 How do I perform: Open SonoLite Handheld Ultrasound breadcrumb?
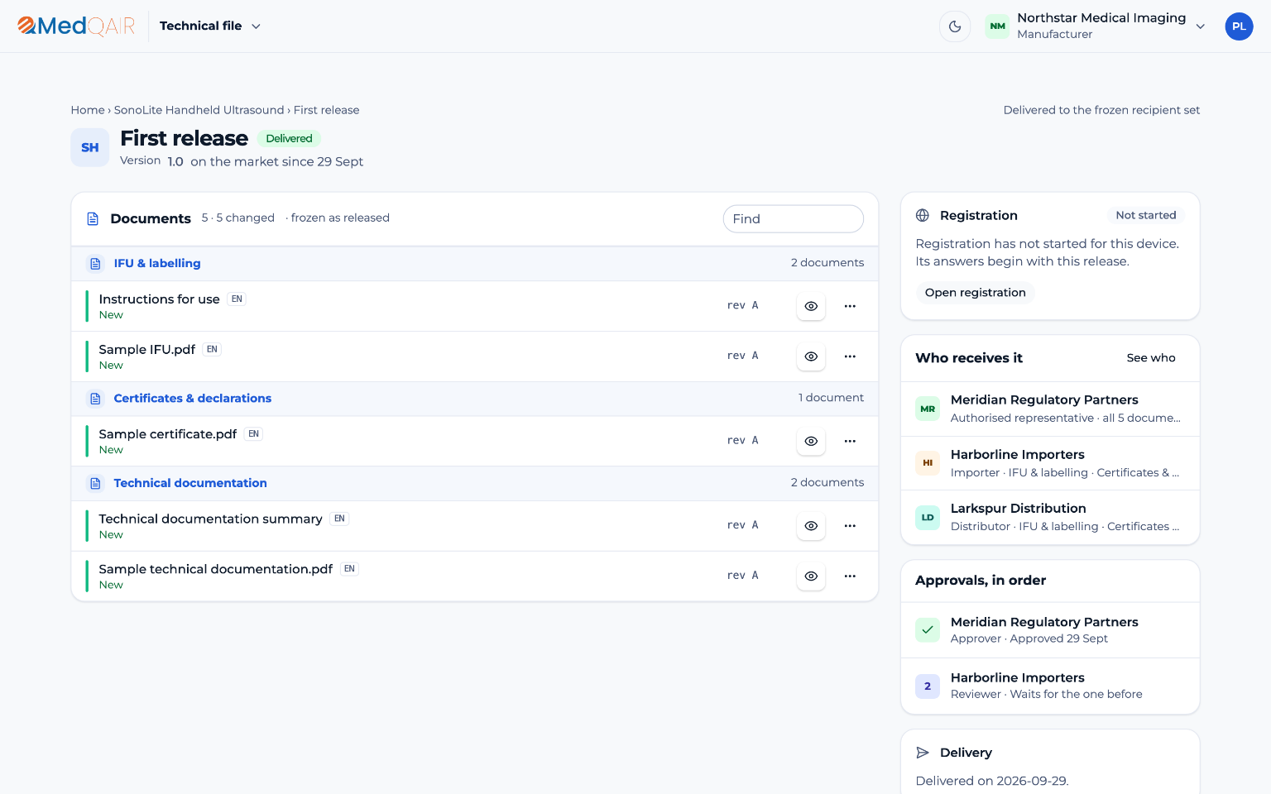click(199, 110)
